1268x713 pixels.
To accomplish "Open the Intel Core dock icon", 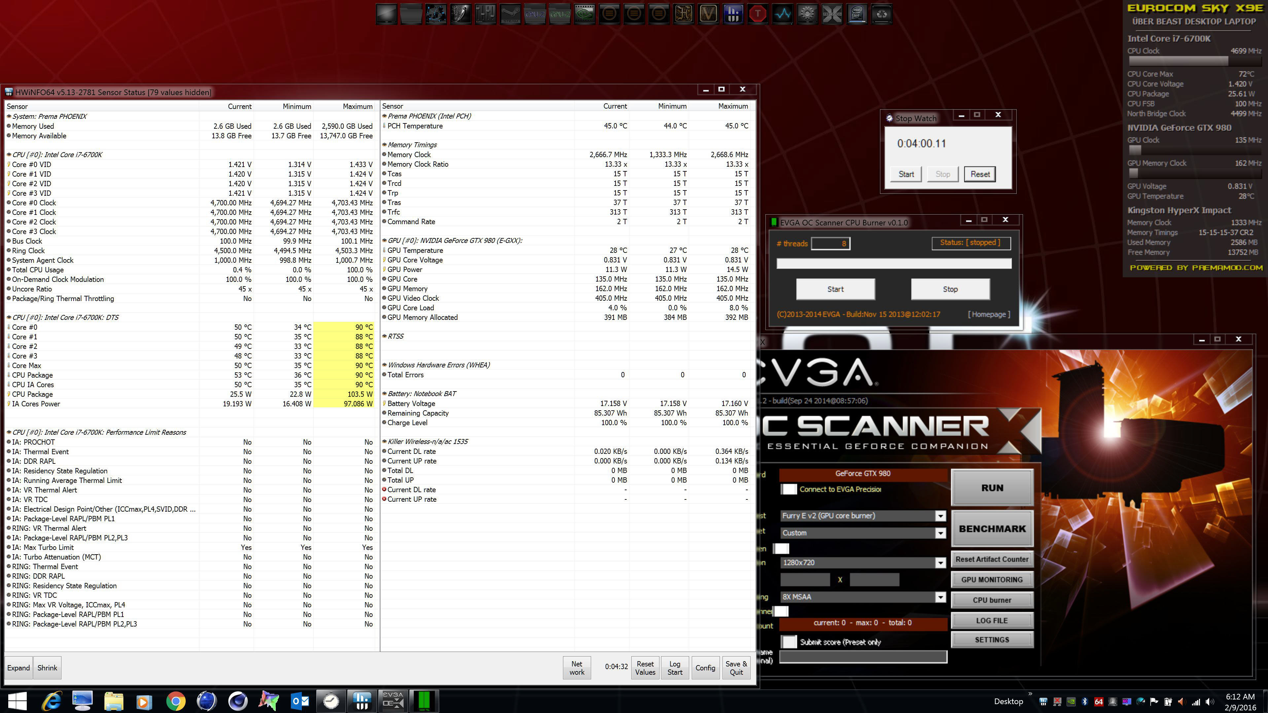I will point(857,14).
